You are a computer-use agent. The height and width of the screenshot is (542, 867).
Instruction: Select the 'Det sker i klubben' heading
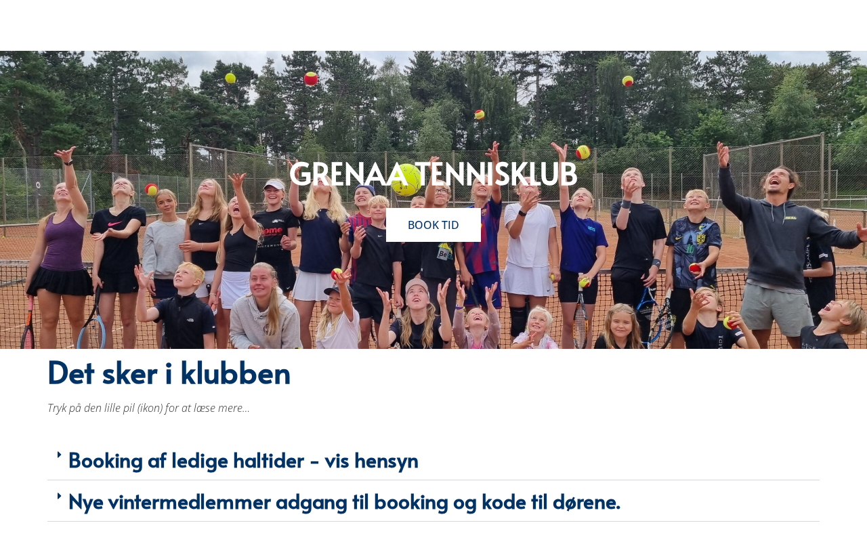[x=169, y=372]
